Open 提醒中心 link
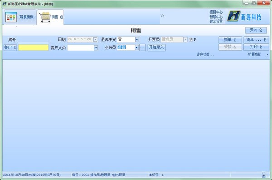The width and height of the screenshot is (272, 180). tap(216, 12)
